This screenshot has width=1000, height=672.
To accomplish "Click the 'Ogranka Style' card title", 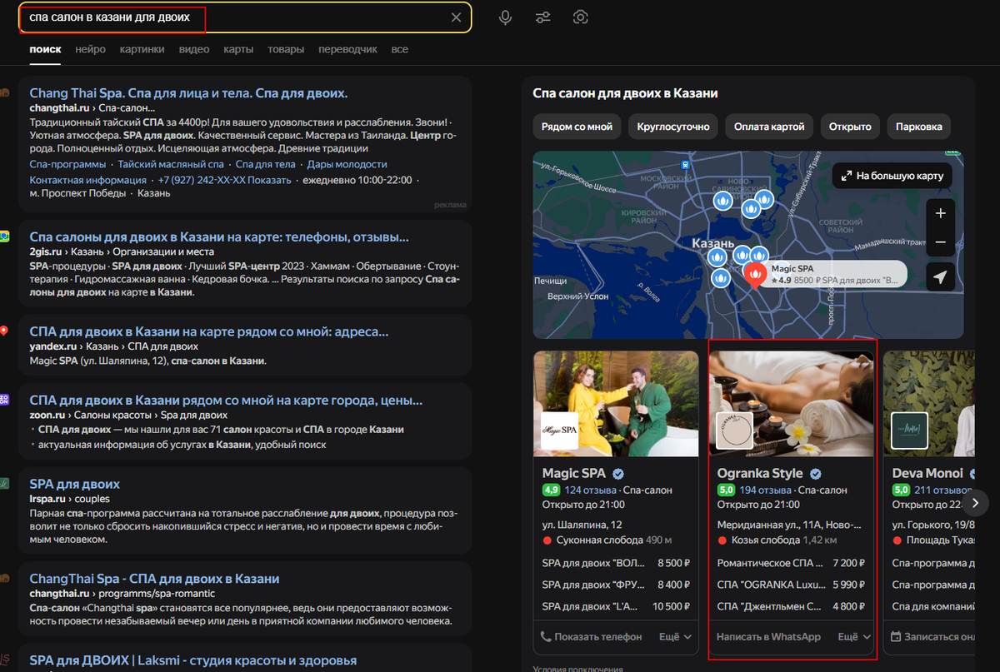I will (x=760, y=474).
